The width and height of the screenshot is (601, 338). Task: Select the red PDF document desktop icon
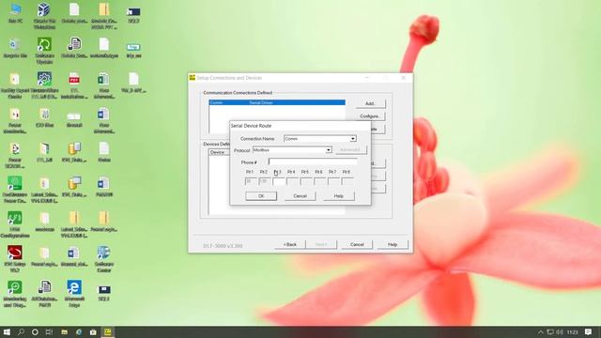[x=74, y=85]
